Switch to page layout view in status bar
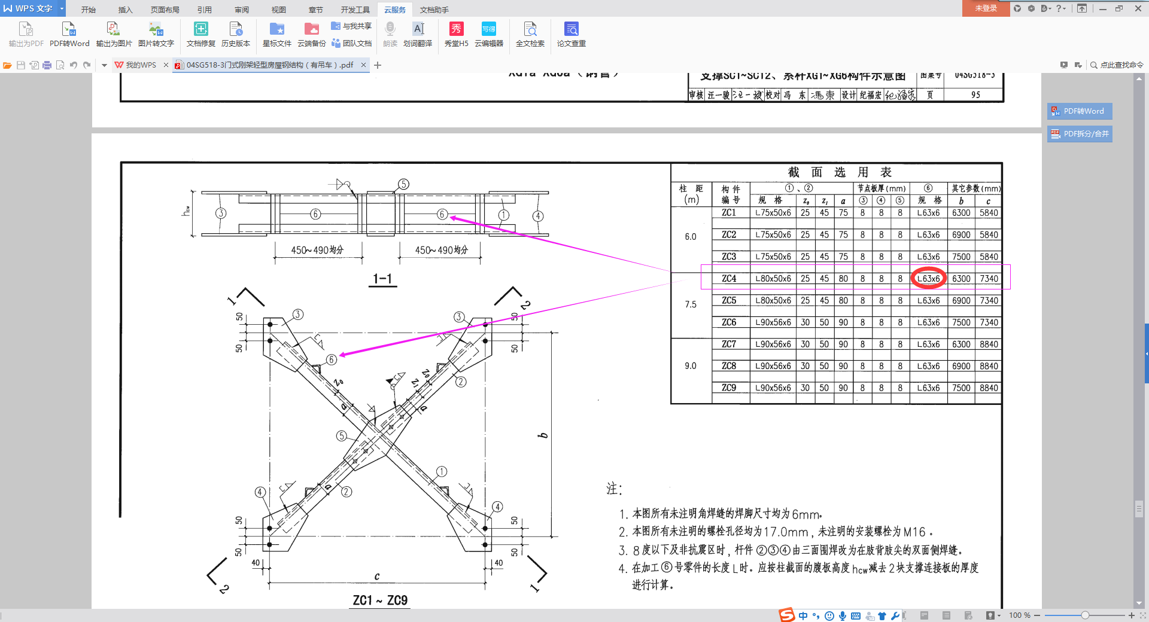The width and height of the screenshot is (1149, 622). click(925, 615)
